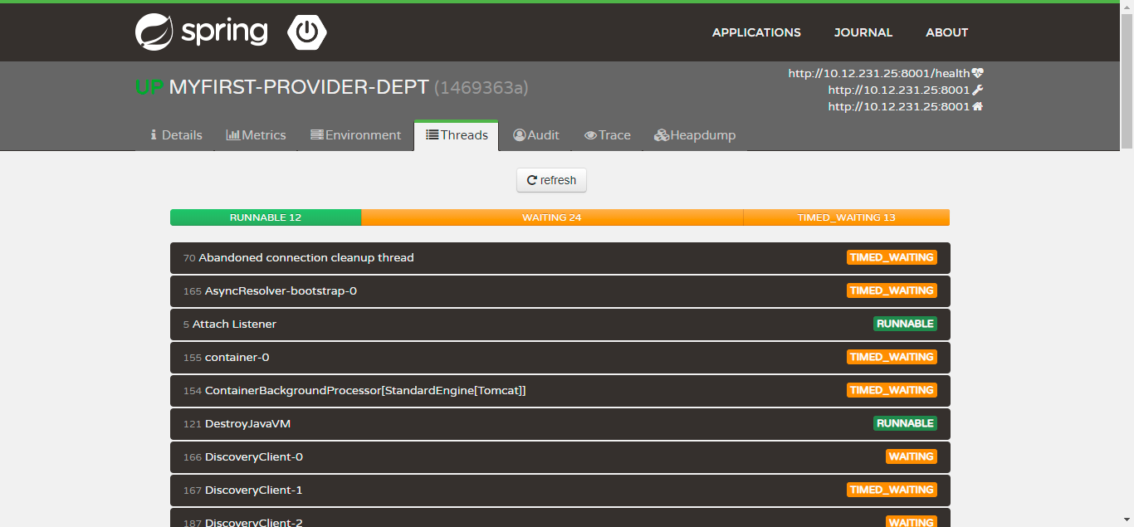Click the MYFIRST-PROVIDER-DEPT application title
The image size is (1134, 527).
299,87
